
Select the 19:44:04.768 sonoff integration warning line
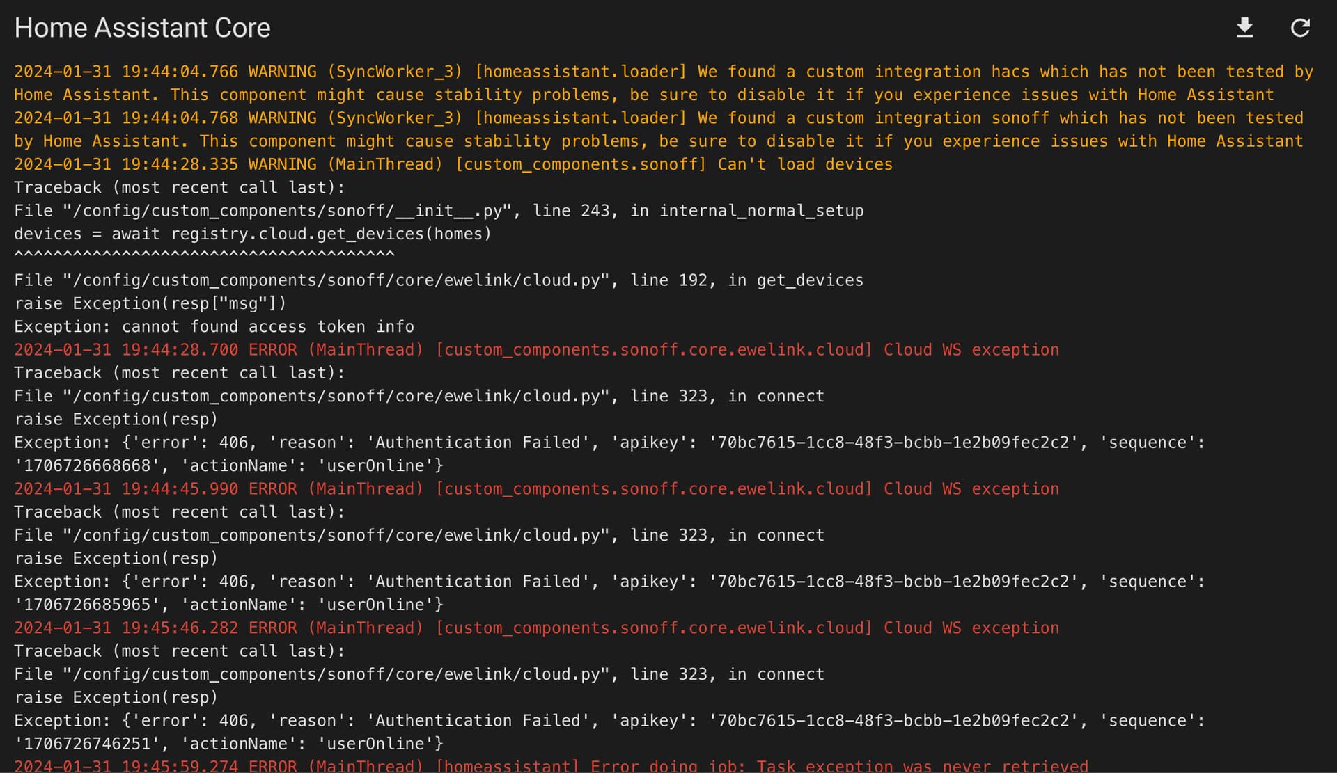(x=659, y=129)
